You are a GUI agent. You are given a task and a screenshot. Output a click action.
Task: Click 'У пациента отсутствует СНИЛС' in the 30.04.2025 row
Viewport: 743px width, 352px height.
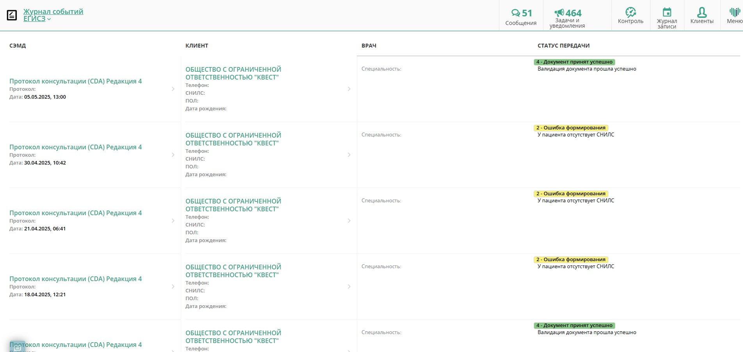pos(576,135)
